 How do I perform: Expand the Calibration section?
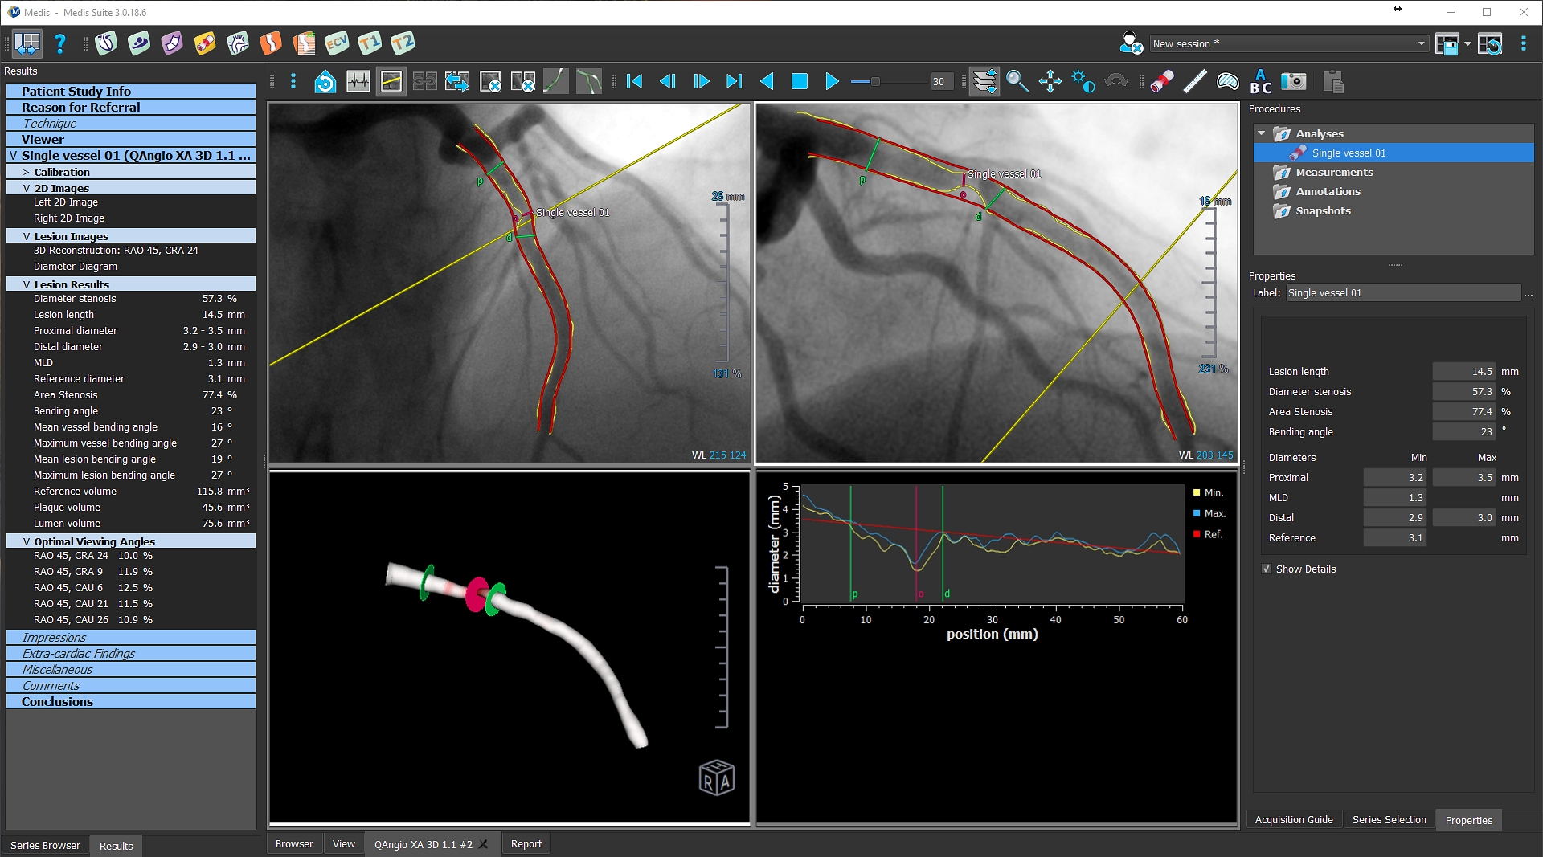tap(27, 172)
